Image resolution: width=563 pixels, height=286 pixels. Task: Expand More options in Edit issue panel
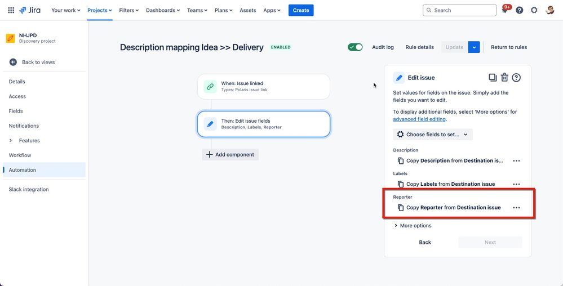(x=413, y=226)
